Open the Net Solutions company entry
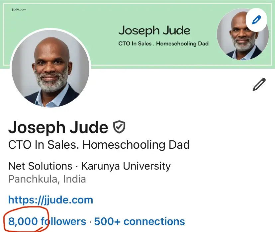 [x=40, y=166]
